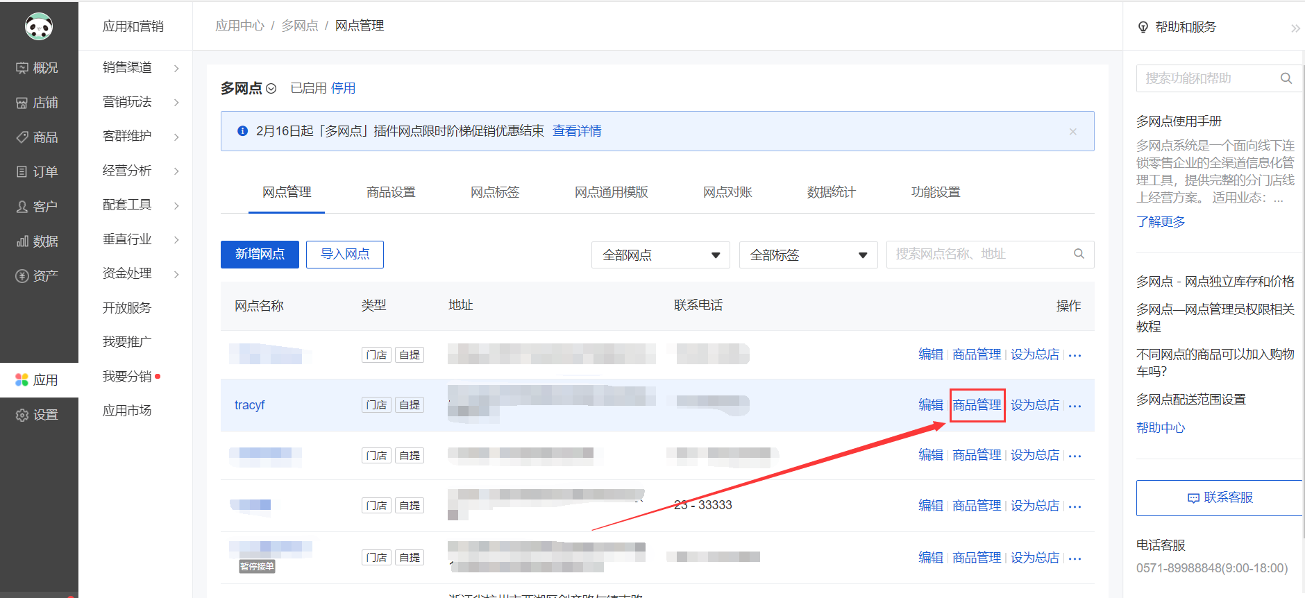
Task: Go to 多网点 breadcrumb
Action: [x=300, y=26]
